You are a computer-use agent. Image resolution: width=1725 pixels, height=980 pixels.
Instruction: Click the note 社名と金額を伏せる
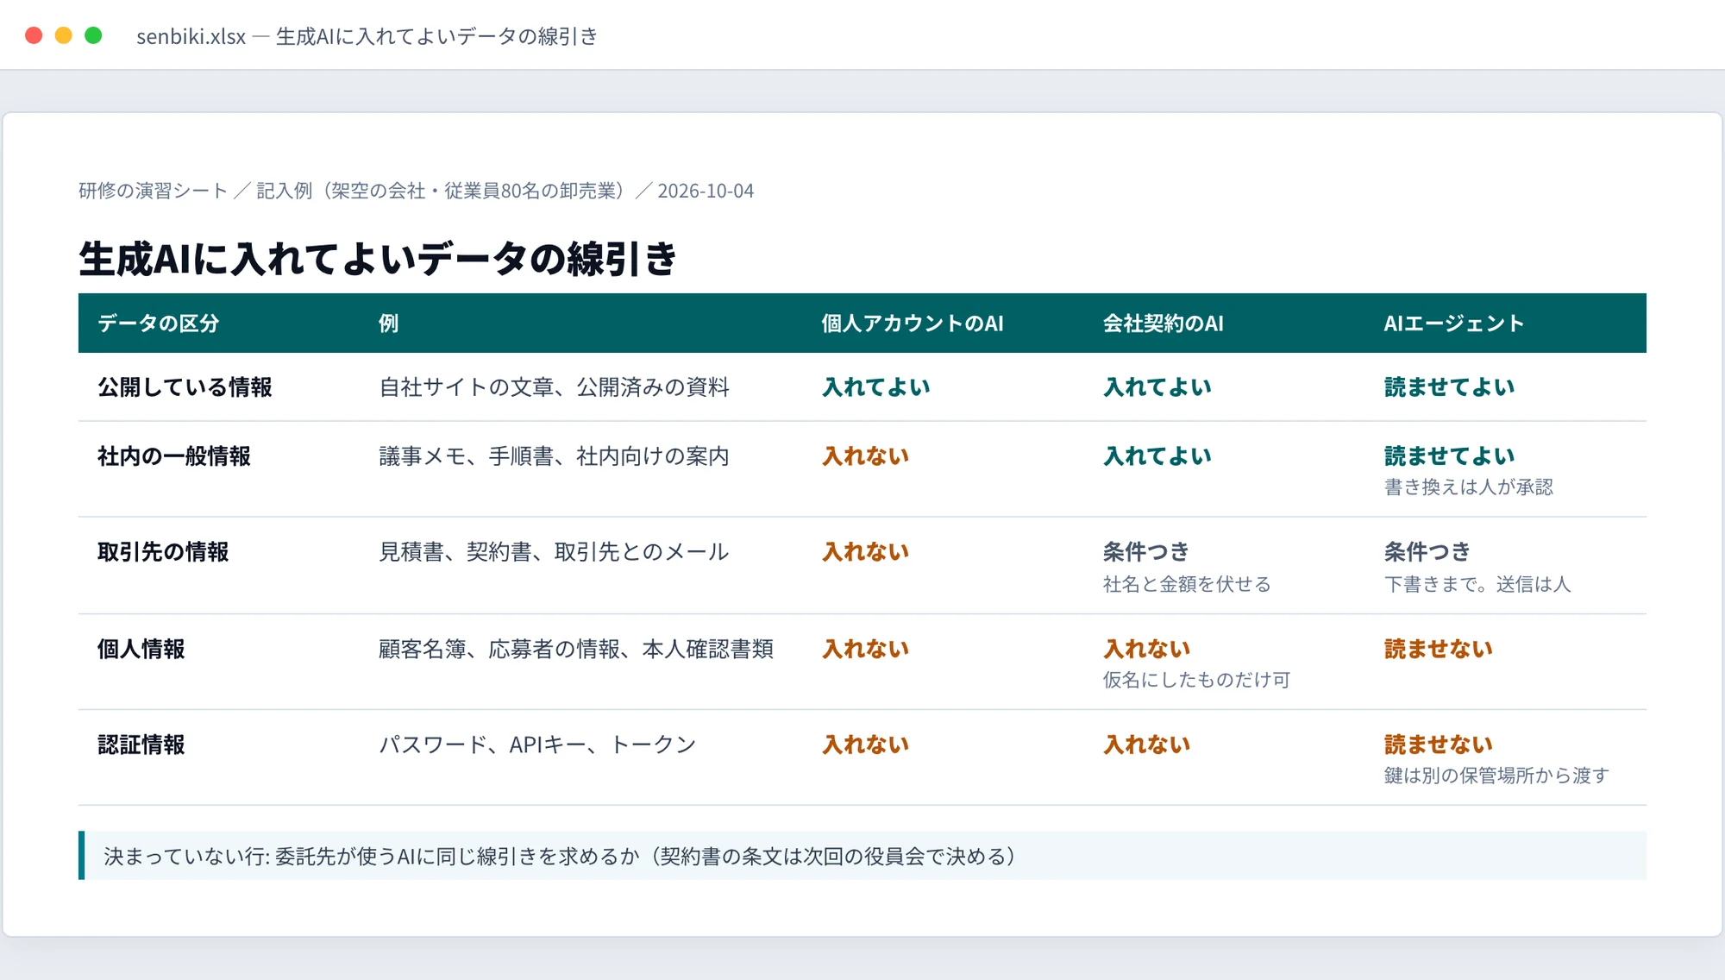pyautogui.click(x=1187, y=584)
